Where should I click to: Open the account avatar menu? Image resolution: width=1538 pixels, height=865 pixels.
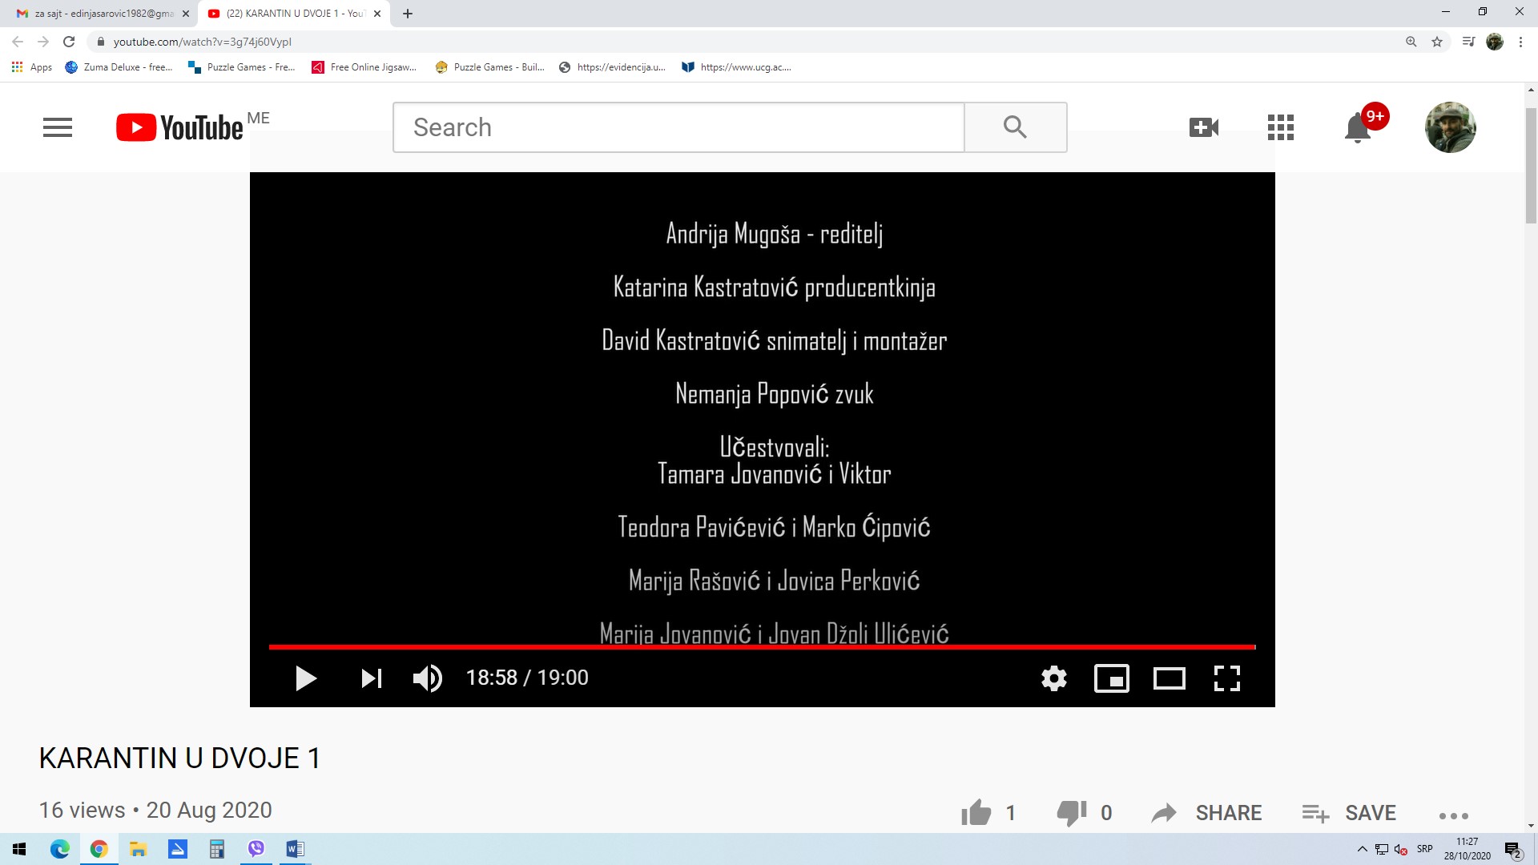click(1450, 127)
